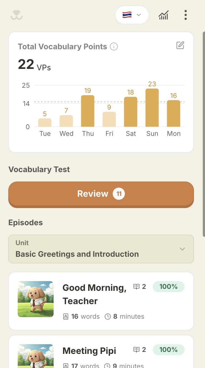Open the Thai flag language dropdown
The width and height of the screenshot is (205, 368).
[132, 15]
